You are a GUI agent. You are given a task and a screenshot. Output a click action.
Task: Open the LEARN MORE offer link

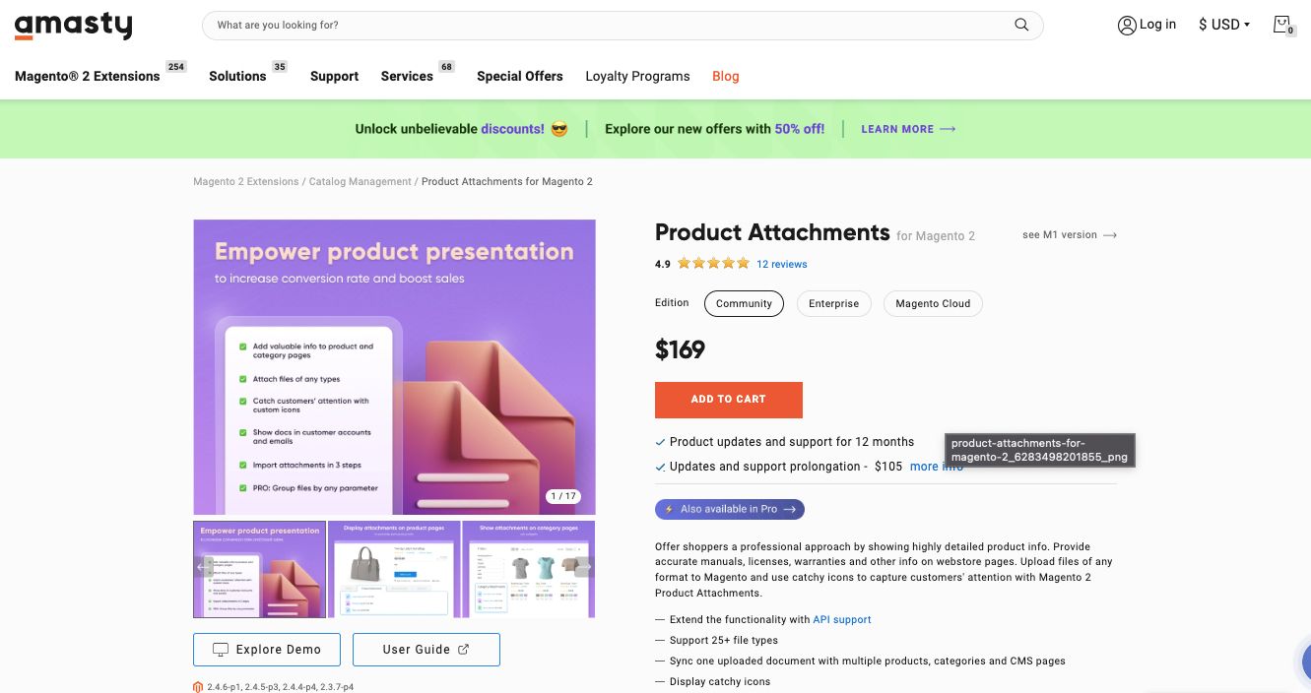[897, 129]
